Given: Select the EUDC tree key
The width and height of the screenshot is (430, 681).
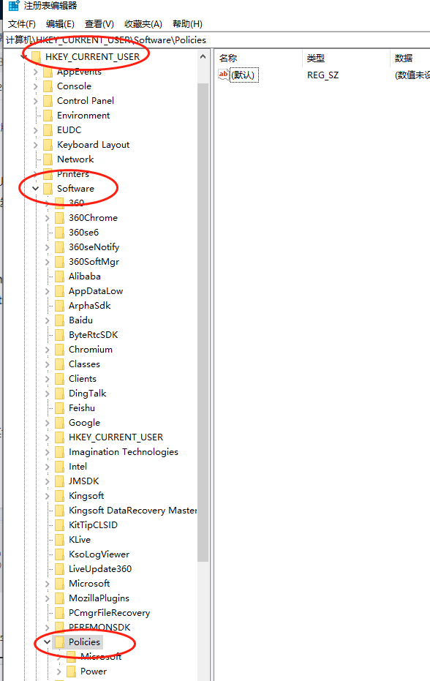Looking at the screenshot, I should [x=69, y=130].
